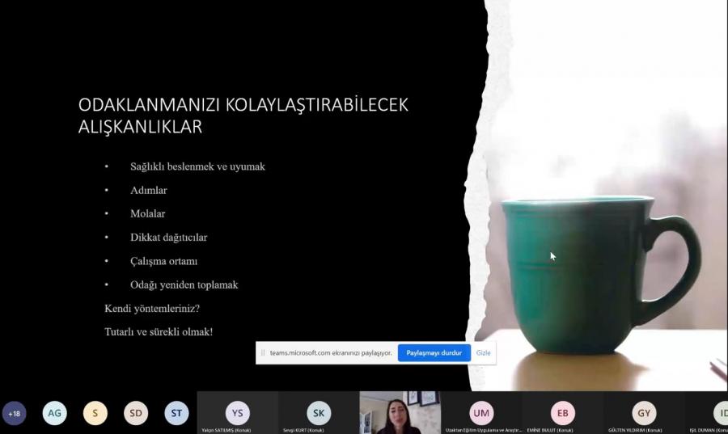Open the presenter's live video tile

400,412
